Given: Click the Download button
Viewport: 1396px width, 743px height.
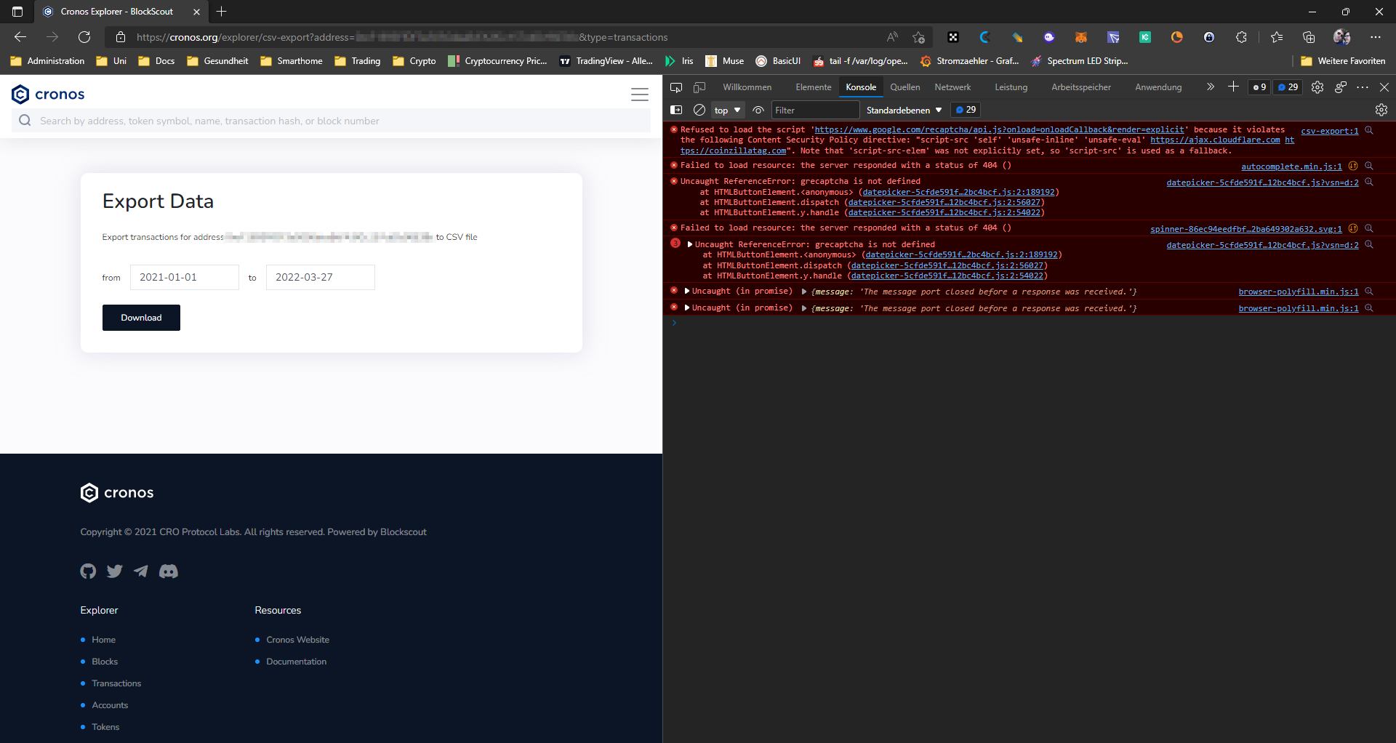Looking at the screenshot, I should click(141, 318).
